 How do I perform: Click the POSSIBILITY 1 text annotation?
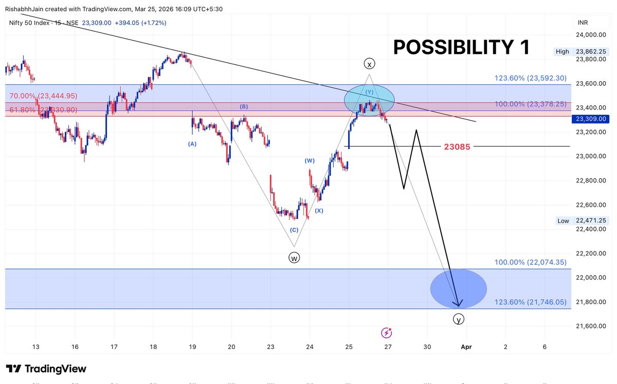point(461,47)
